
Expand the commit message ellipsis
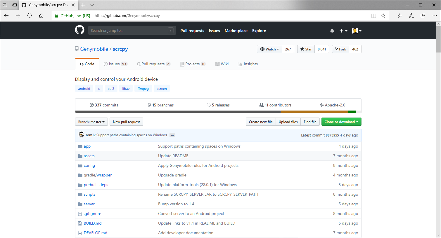(172, 135)
